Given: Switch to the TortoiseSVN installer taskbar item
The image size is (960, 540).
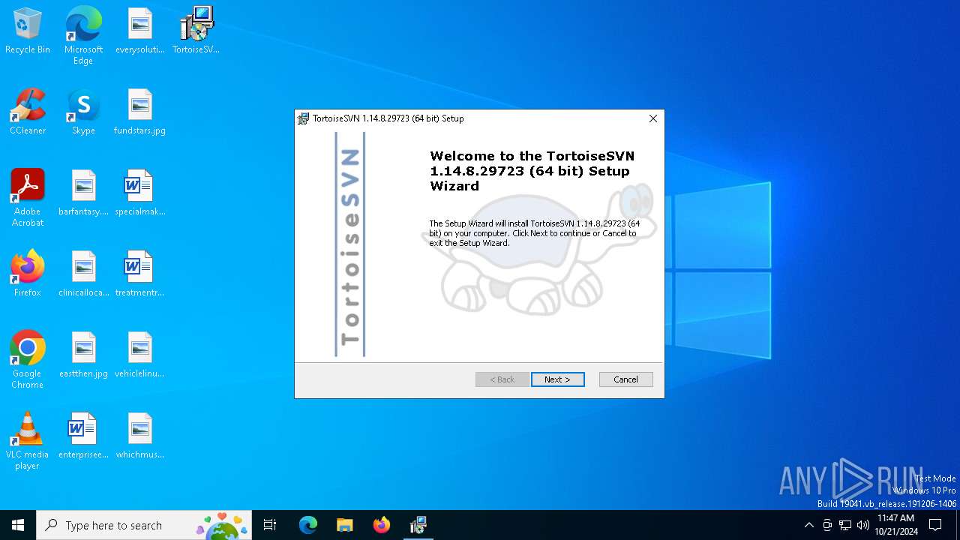Looking at the screenshot, I should click(418, 525).
